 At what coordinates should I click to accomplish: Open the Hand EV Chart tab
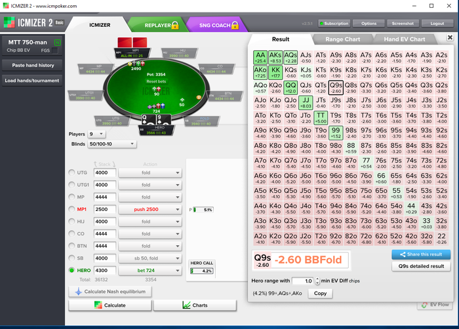[x=405, y=39]
